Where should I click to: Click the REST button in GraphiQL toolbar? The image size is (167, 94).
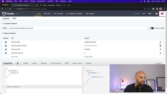(67, 63)
